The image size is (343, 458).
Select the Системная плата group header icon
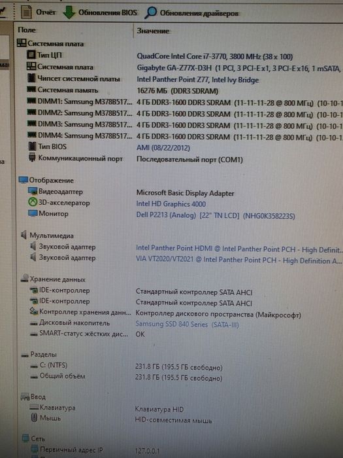click(22, 43)
